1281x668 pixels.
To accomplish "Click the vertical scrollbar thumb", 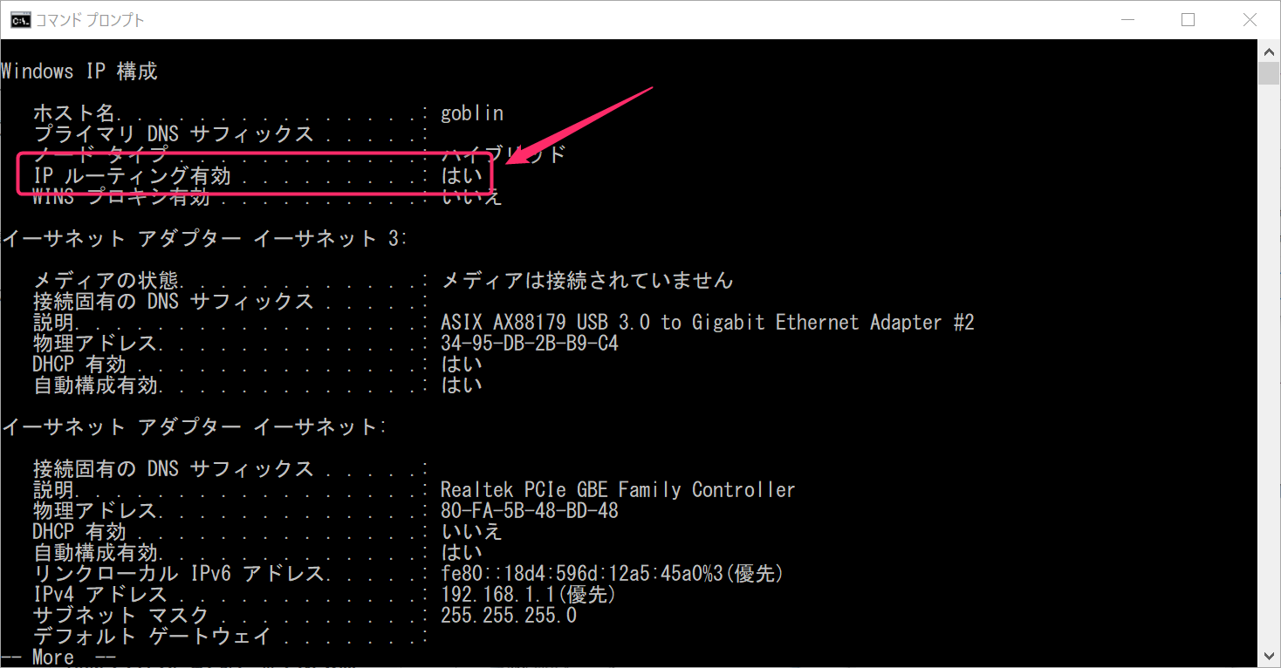I will [x=1270, y=72].
